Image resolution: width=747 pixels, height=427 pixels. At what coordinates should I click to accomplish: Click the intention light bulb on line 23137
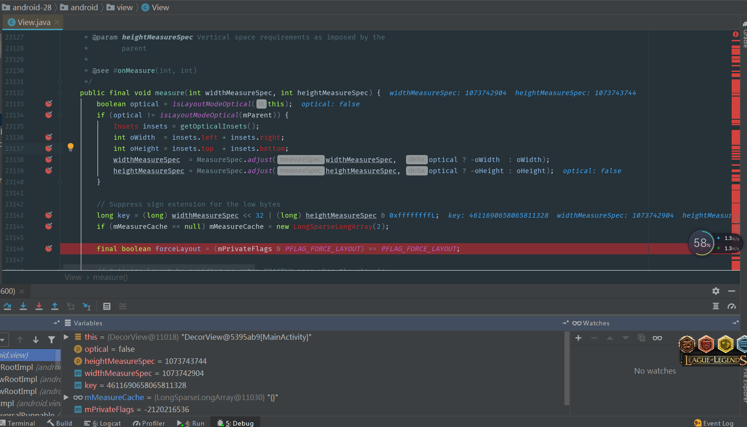point(71,148)
